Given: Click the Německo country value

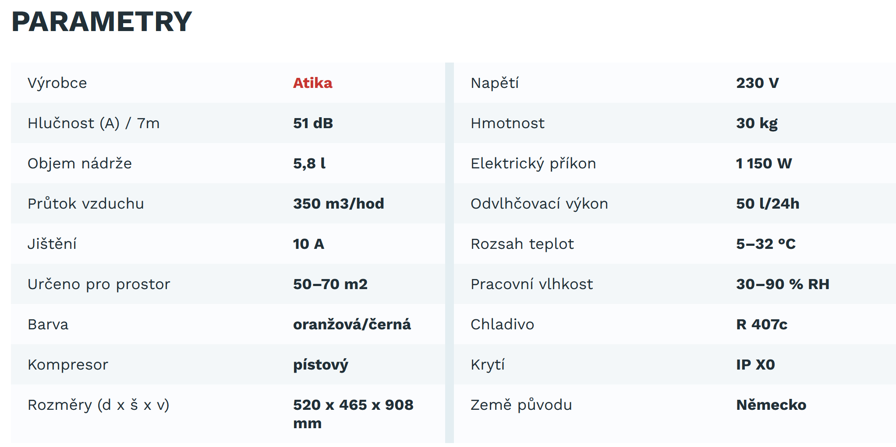Looking at the screenshot, I should coord(771,405).
